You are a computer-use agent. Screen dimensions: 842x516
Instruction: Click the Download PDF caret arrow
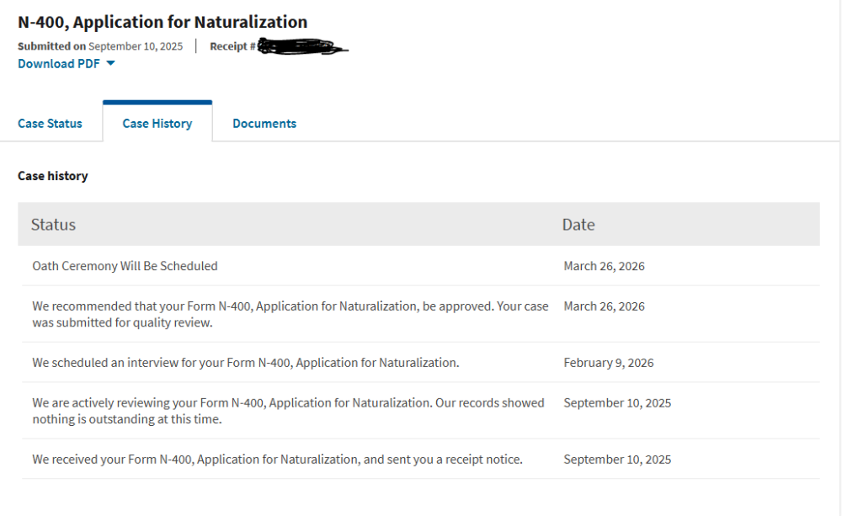pos(110,64)
